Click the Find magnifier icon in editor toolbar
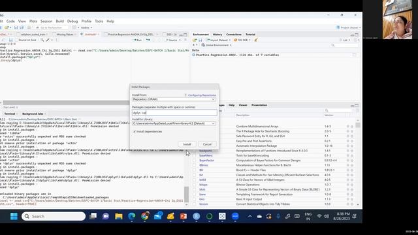Screen dimensions: 418x235 pos(42,40)
